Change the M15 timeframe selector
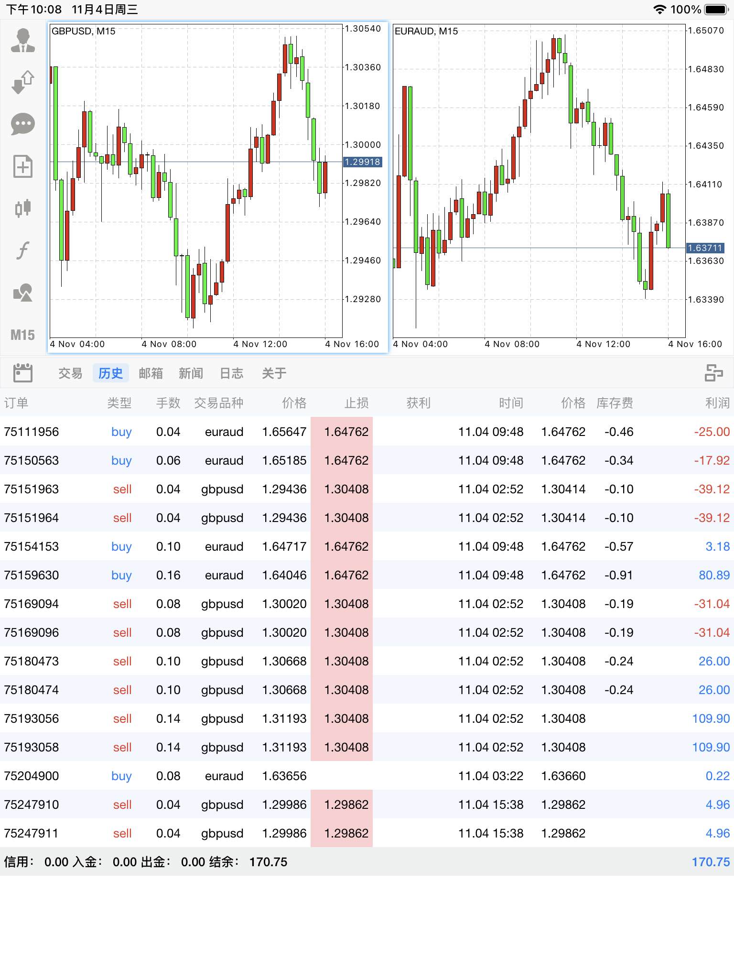Image resolution: width=734 pixels, height=979 pixels. click(23, 335)
